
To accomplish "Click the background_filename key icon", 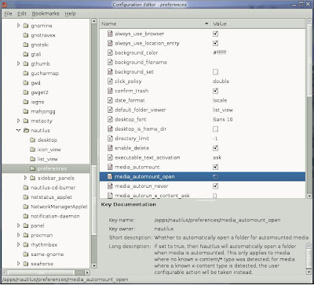I will (x=110, y=63).
